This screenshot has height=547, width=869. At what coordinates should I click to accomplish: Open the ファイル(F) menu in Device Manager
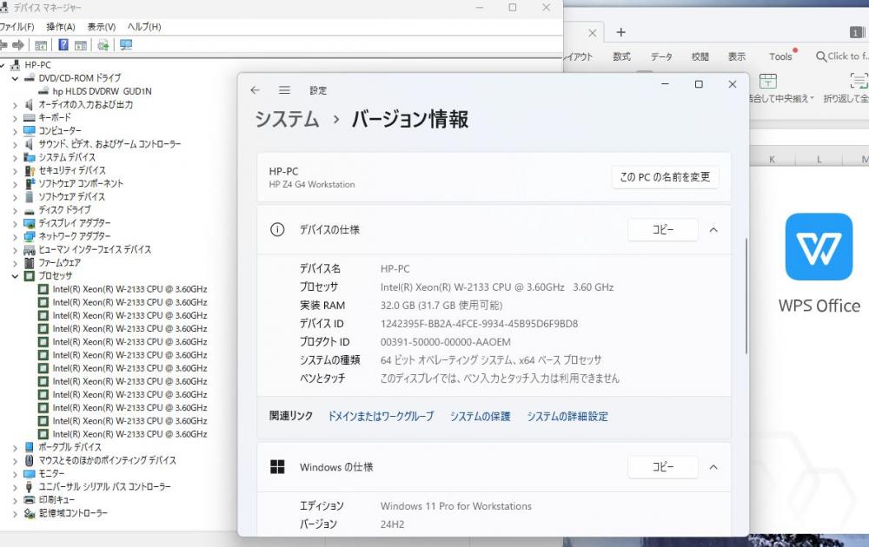[17, 27]
